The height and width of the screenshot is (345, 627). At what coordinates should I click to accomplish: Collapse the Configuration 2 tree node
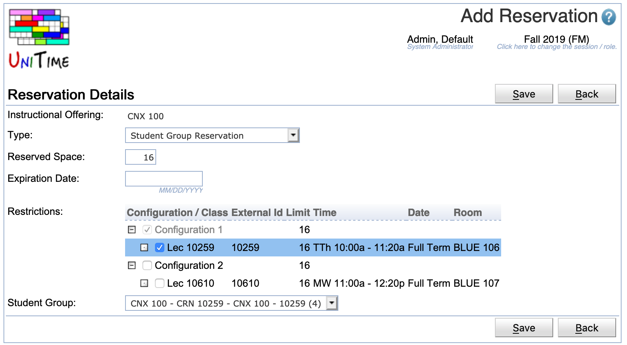click(132, 265)
